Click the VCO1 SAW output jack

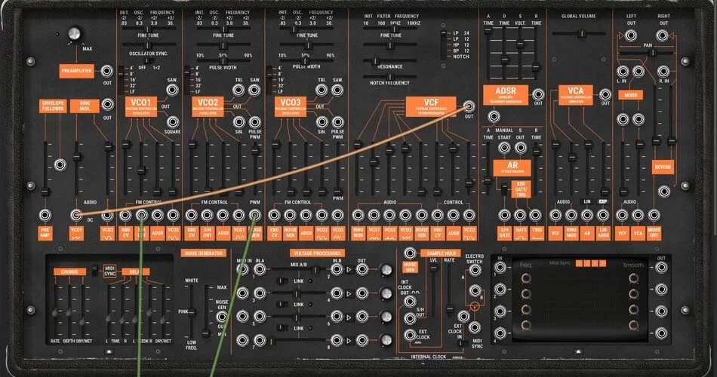click(172, 90)
